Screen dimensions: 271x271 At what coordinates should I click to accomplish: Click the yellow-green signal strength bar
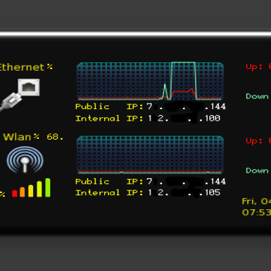[x=39, y=189]
